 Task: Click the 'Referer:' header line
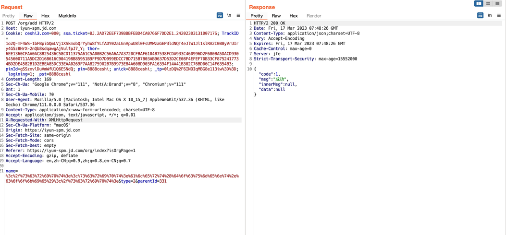(70, 150)
